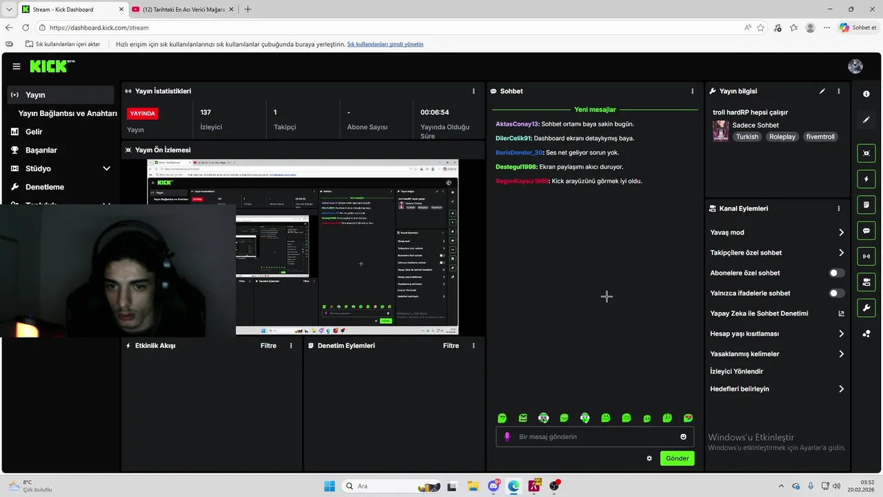
Task: Insert the heart-eyes emote at row end
Action: point(688,418)
